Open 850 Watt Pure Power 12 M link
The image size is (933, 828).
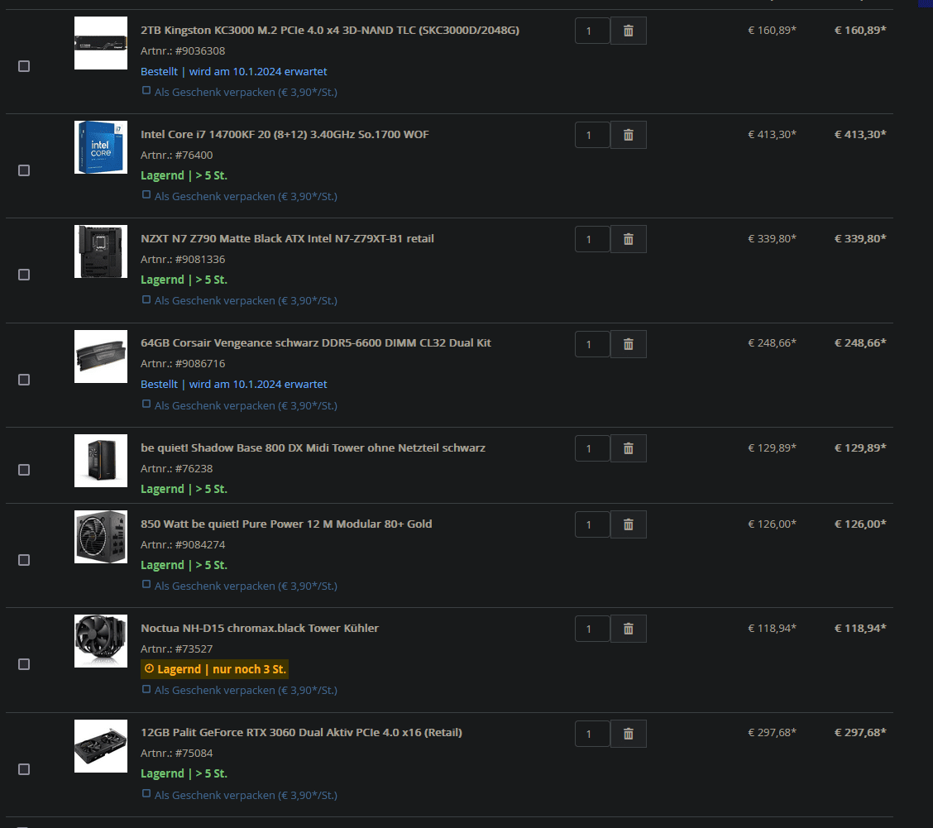286,524
